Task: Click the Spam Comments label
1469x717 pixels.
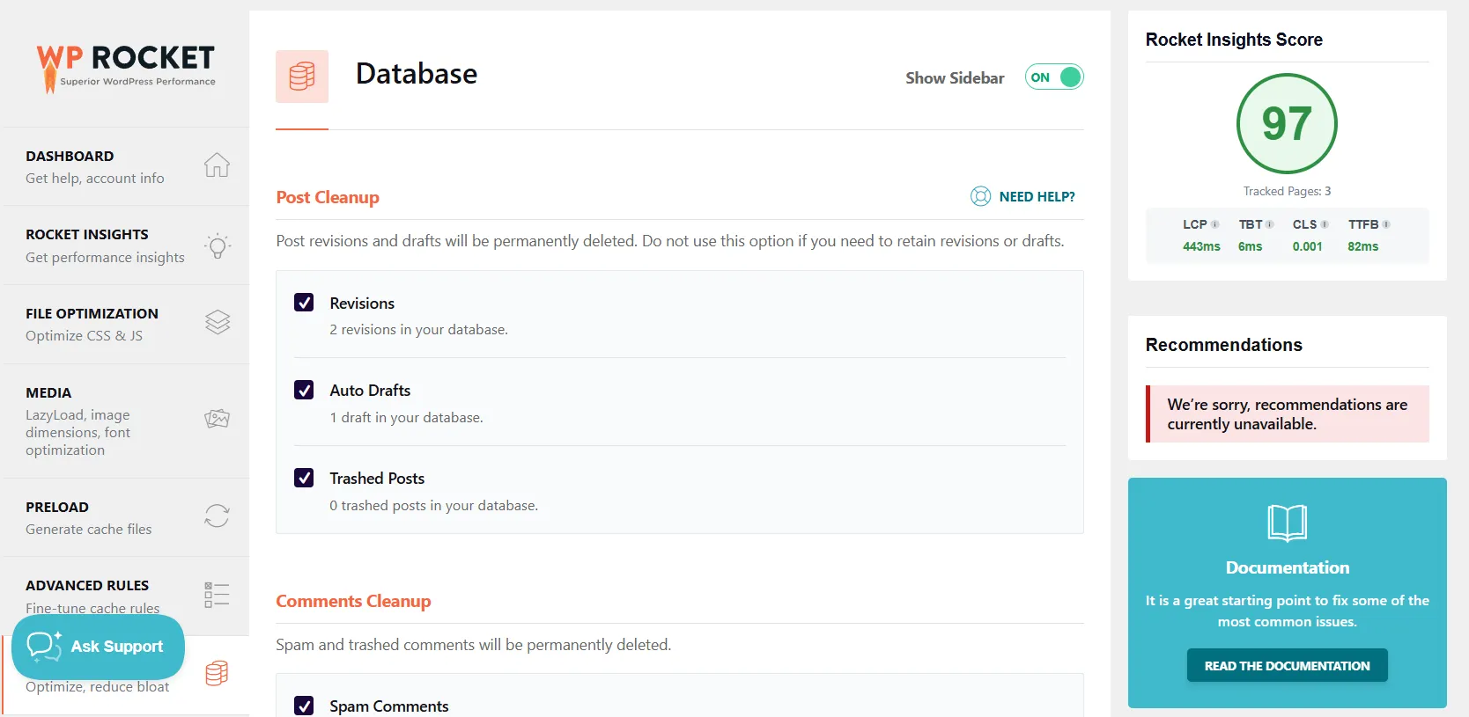Action: (x=388, y=706)
